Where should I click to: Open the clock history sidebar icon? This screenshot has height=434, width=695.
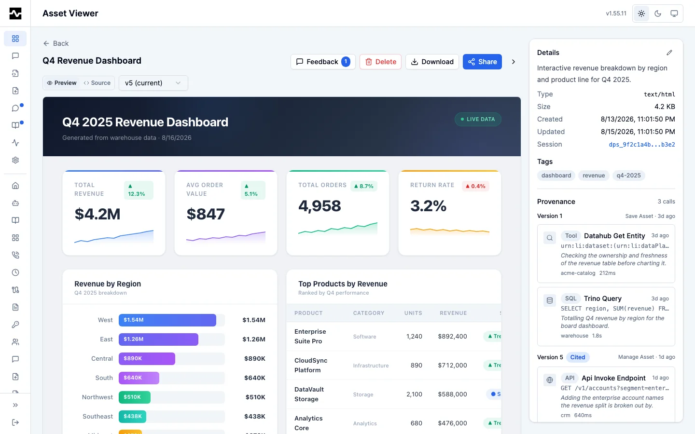tap(15, 272)
